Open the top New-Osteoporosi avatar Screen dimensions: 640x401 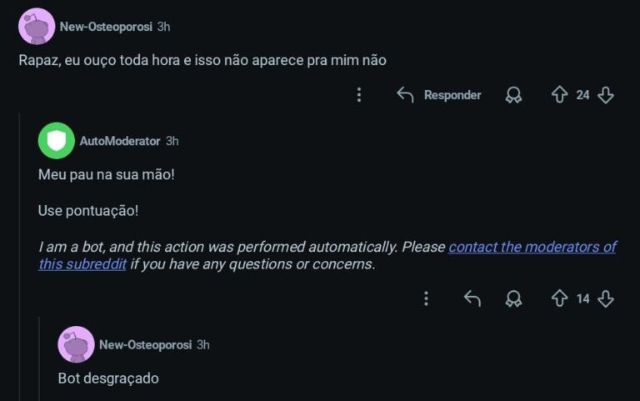(x=36, y=26)
